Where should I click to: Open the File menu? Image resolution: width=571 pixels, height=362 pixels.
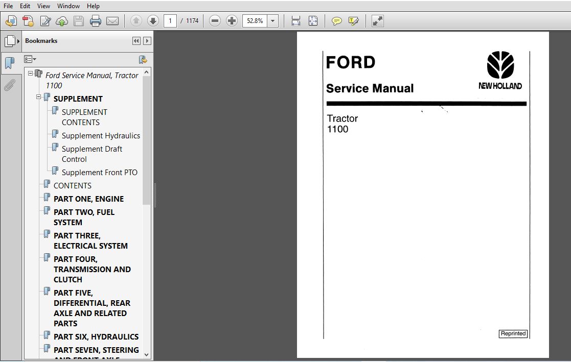pyautogui.click(x=8, y=6)
